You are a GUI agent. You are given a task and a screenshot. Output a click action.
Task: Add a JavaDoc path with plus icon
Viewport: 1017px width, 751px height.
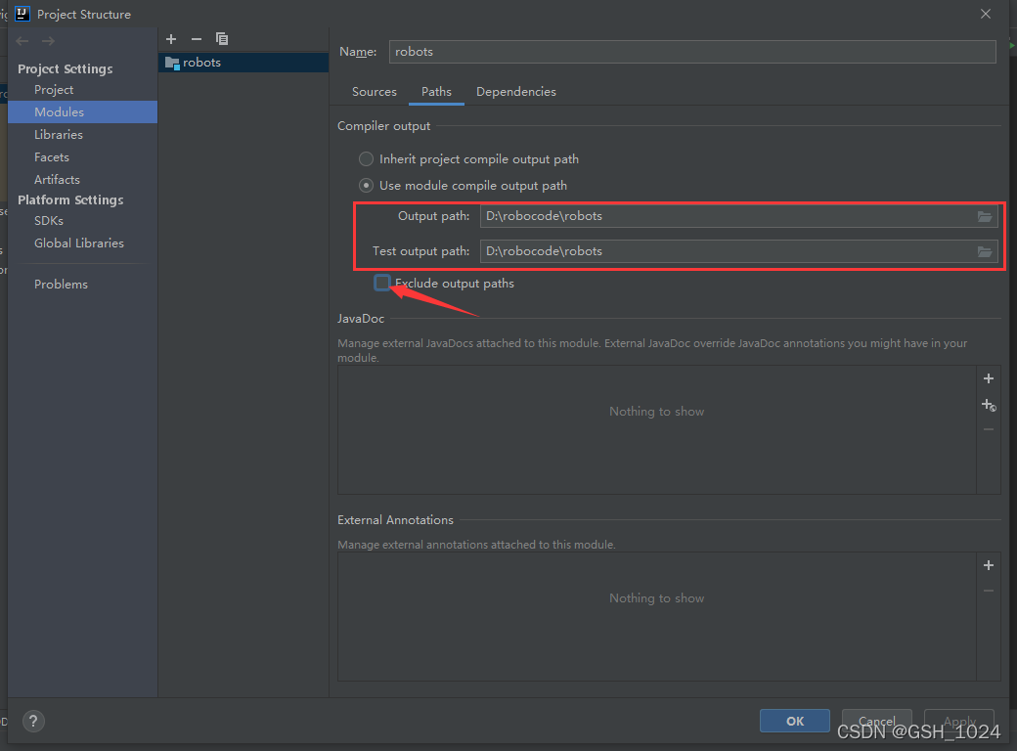coord(989,378)
